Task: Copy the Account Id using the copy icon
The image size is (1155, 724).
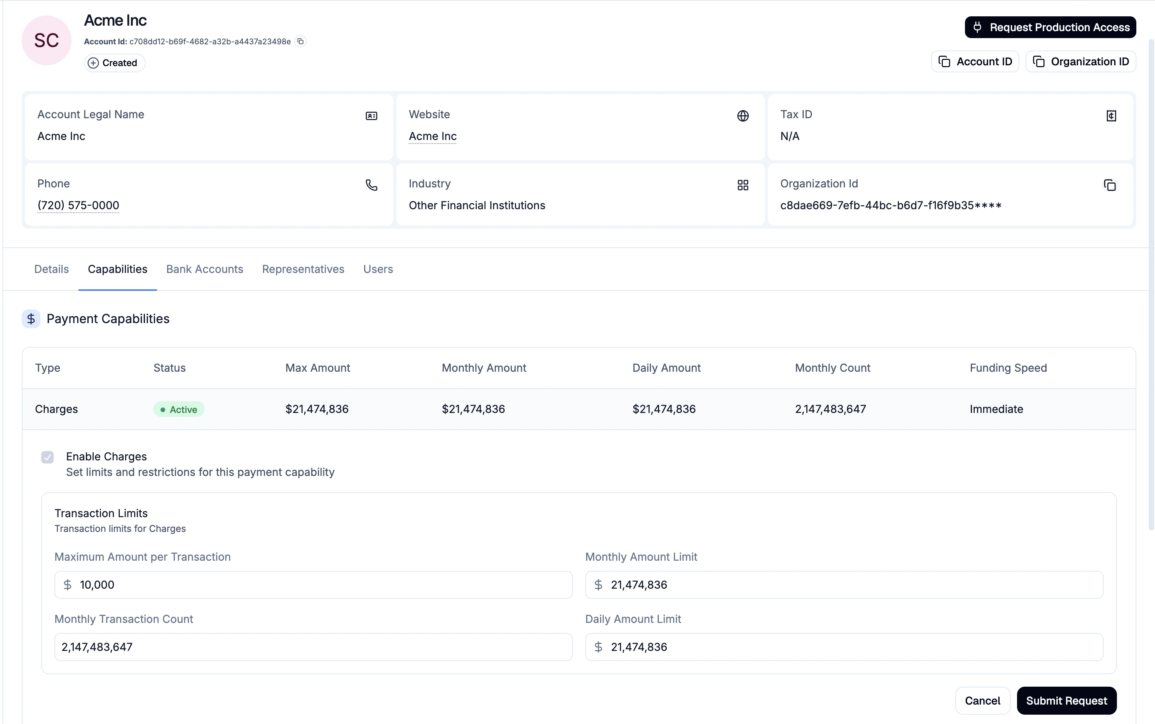Action: (x=300, y=42)
